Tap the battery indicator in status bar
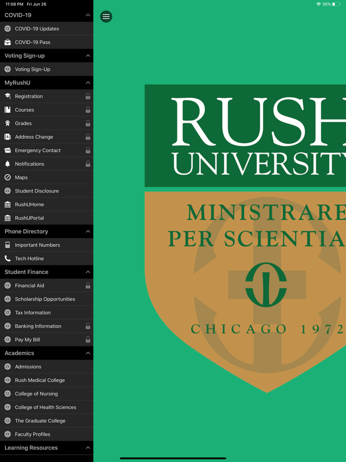Image resolution: width=346 pixels, height=462 pixels. point(336,4)
